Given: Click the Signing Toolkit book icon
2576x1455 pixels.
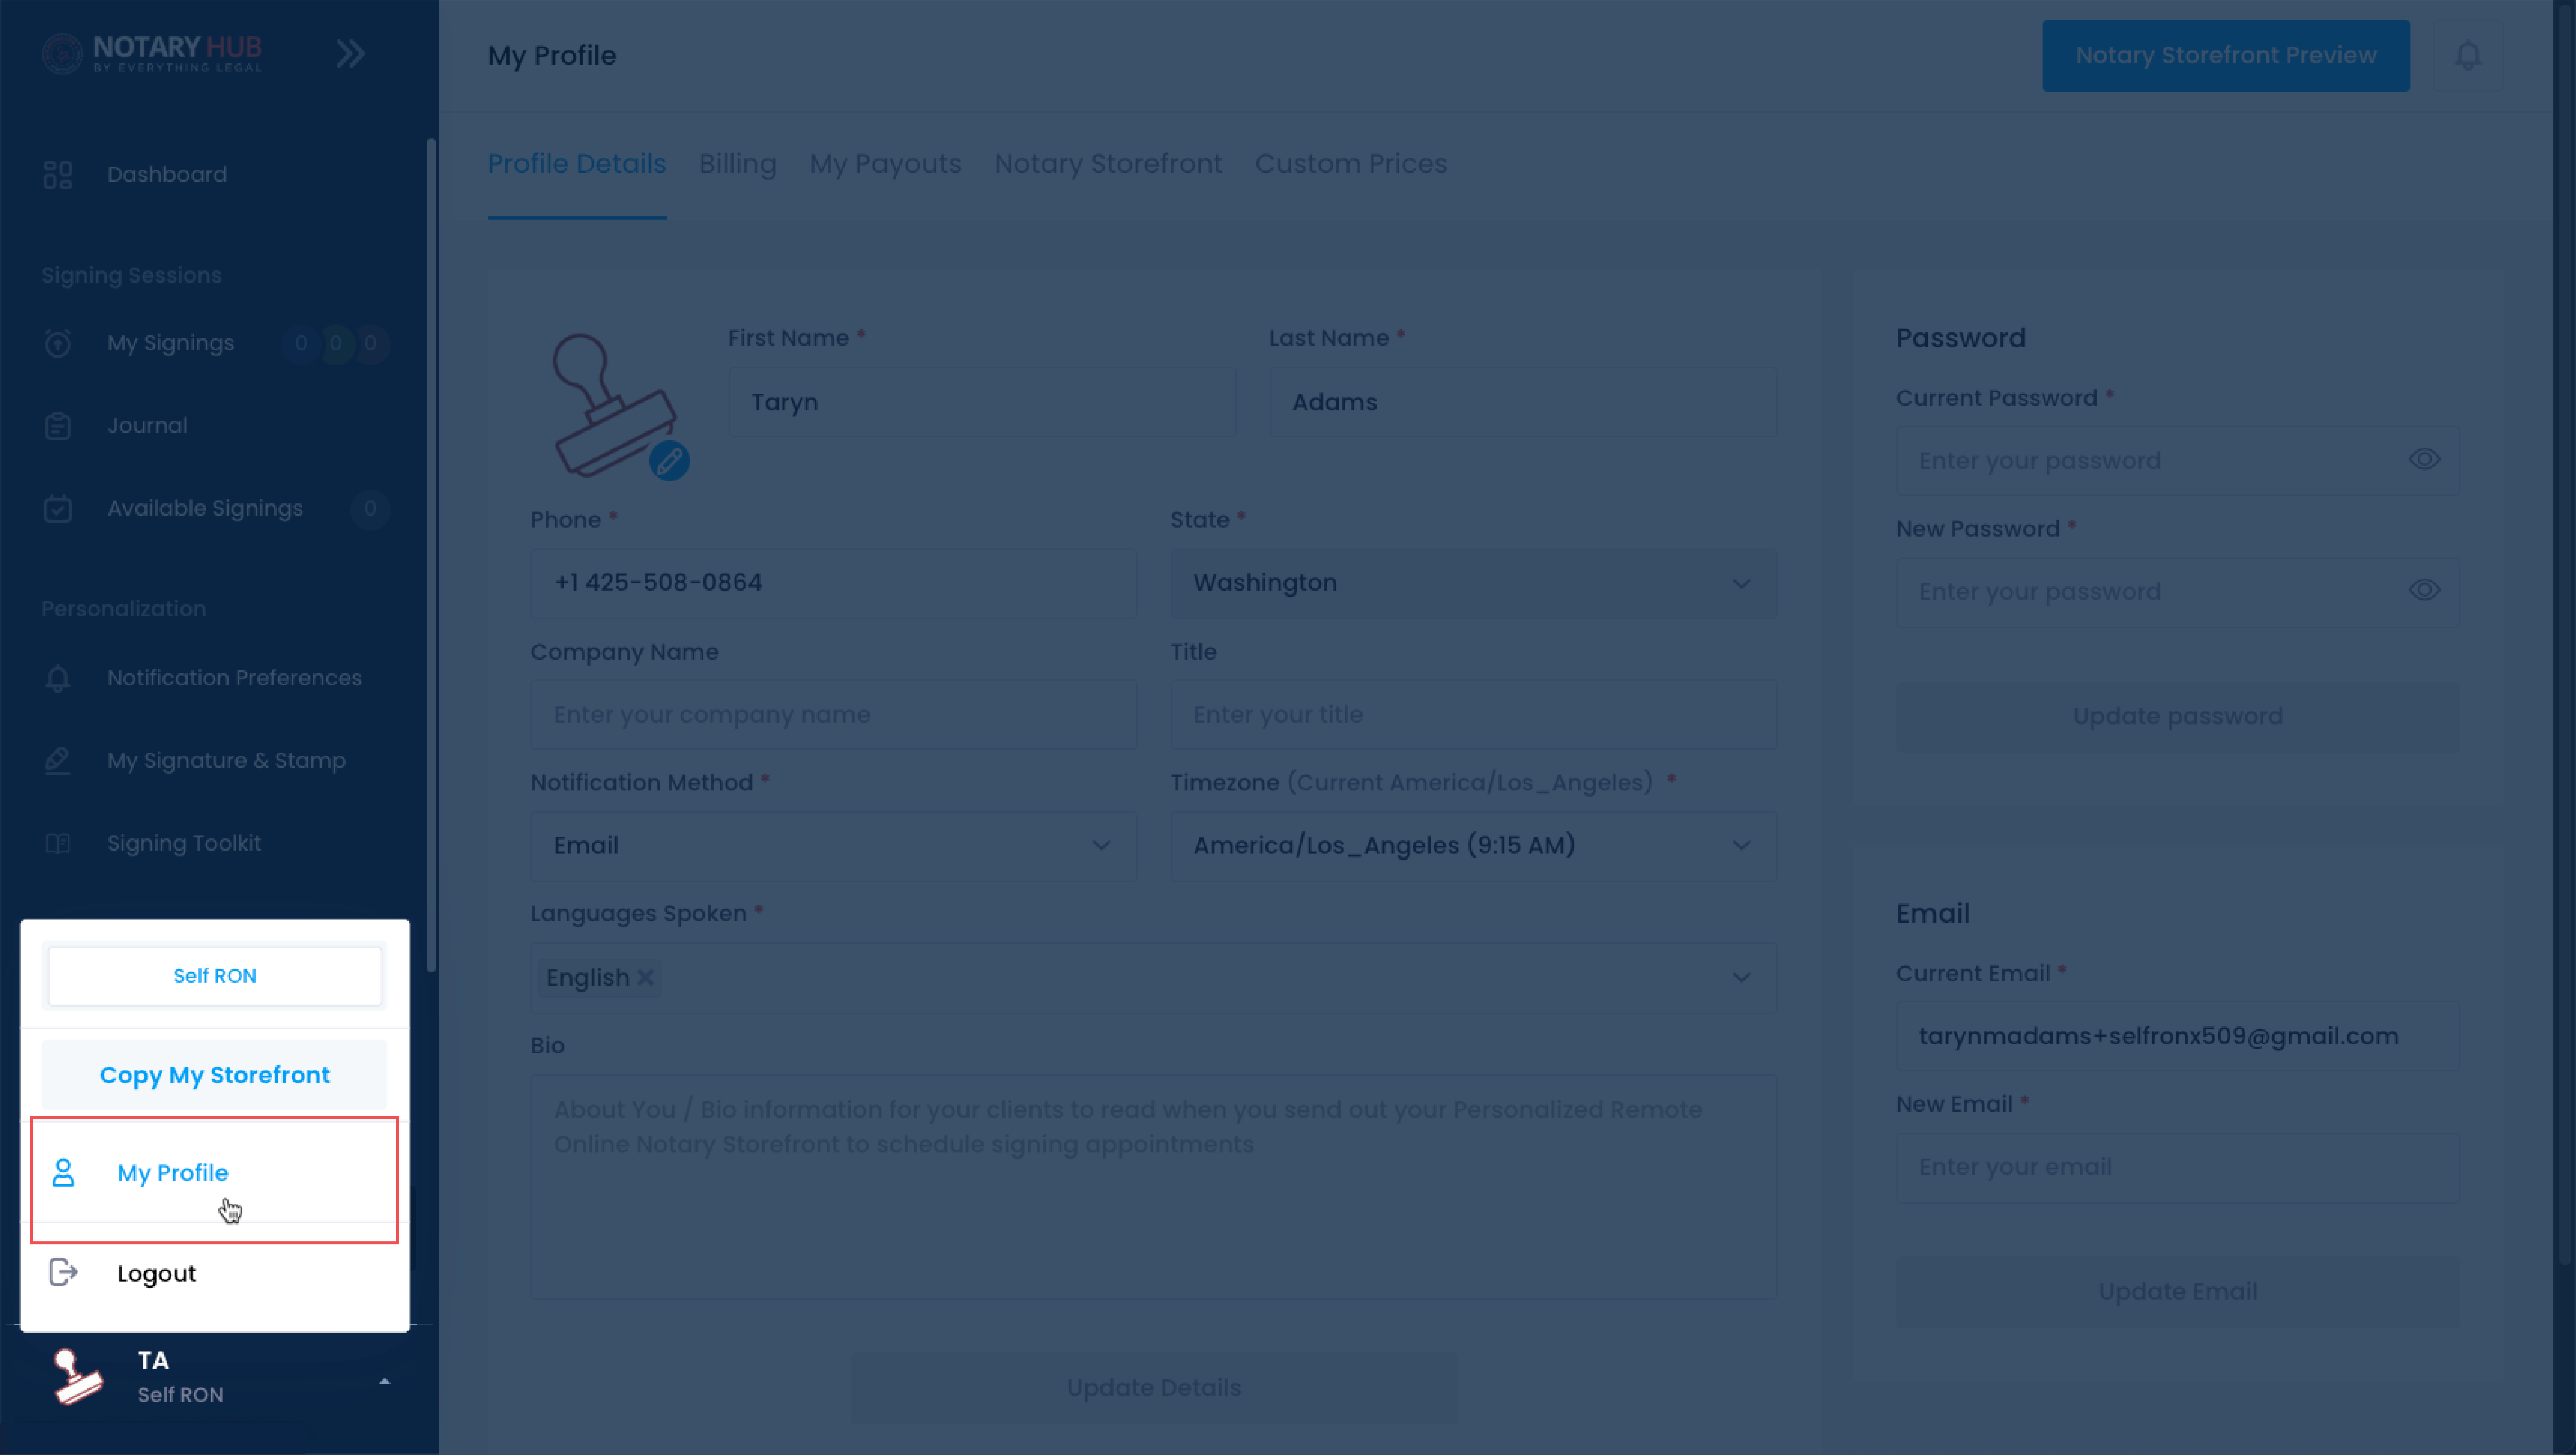Looking at the screenshot, I should pyautogui.click(x=58, y=843).
